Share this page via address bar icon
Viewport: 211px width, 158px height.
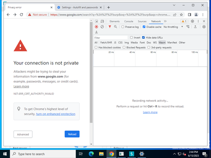pyautogui.click(x=175, y=15)
